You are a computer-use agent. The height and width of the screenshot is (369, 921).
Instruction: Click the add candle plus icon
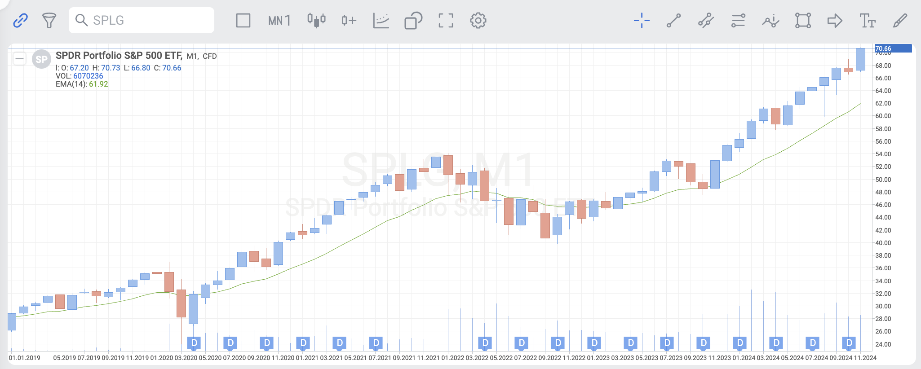[x=349, y=20]
